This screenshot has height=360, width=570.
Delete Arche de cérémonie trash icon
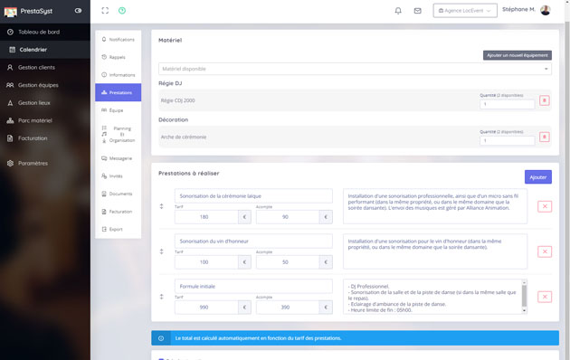click(544, 137)
